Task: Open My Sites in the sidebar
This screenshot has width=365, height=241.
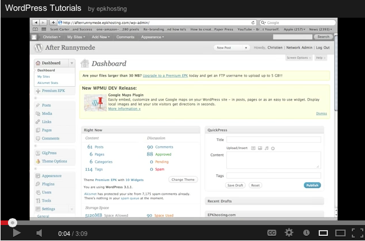Action: 43,77
